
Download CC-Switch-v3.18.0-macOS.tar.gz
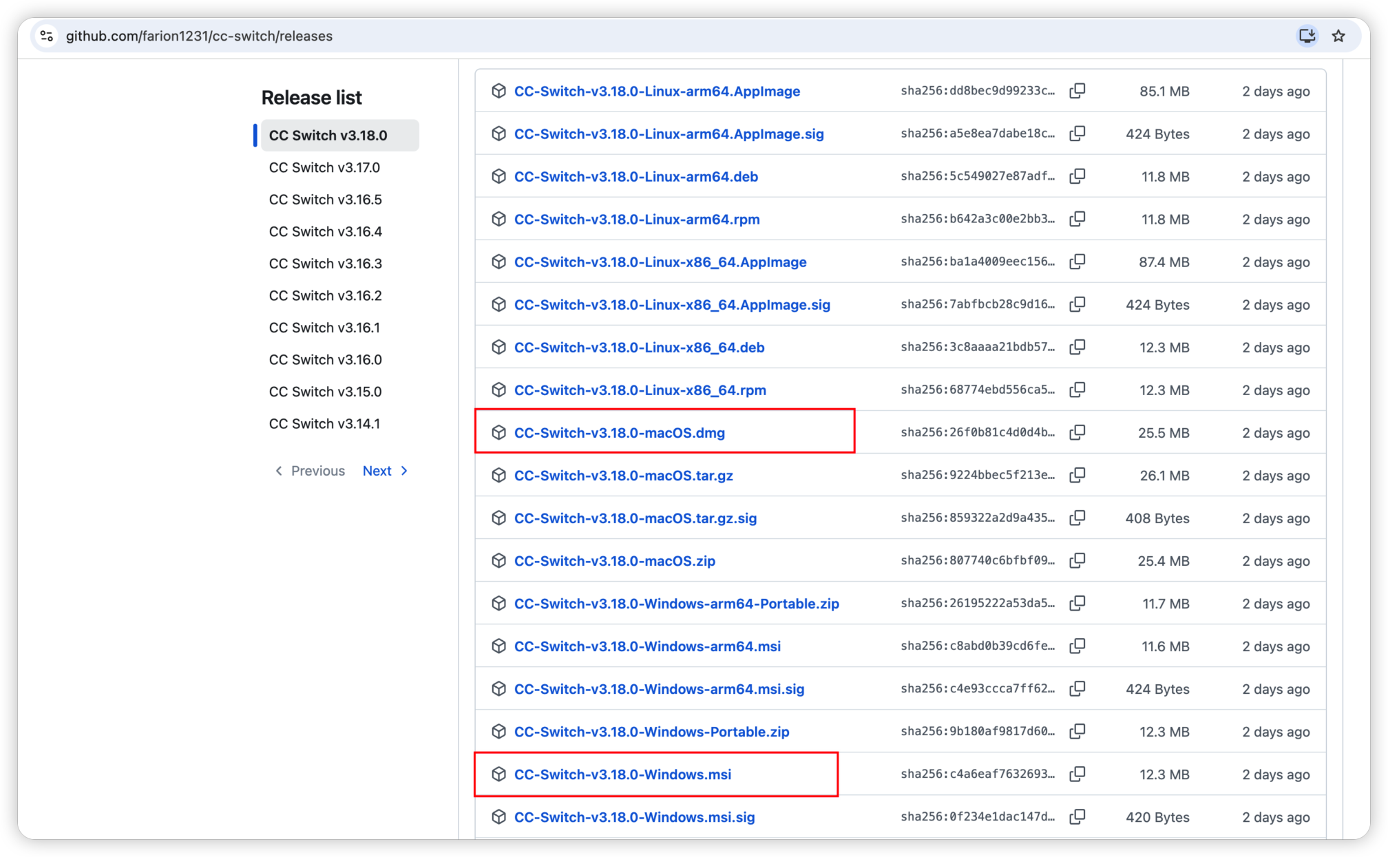coord(624,476)
